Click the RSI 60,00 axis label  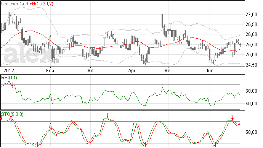coord(251,91)
